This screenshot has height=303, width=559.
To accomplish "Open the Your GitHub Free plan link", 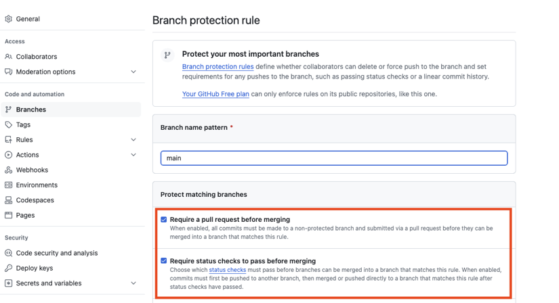I will coord(215,94).
